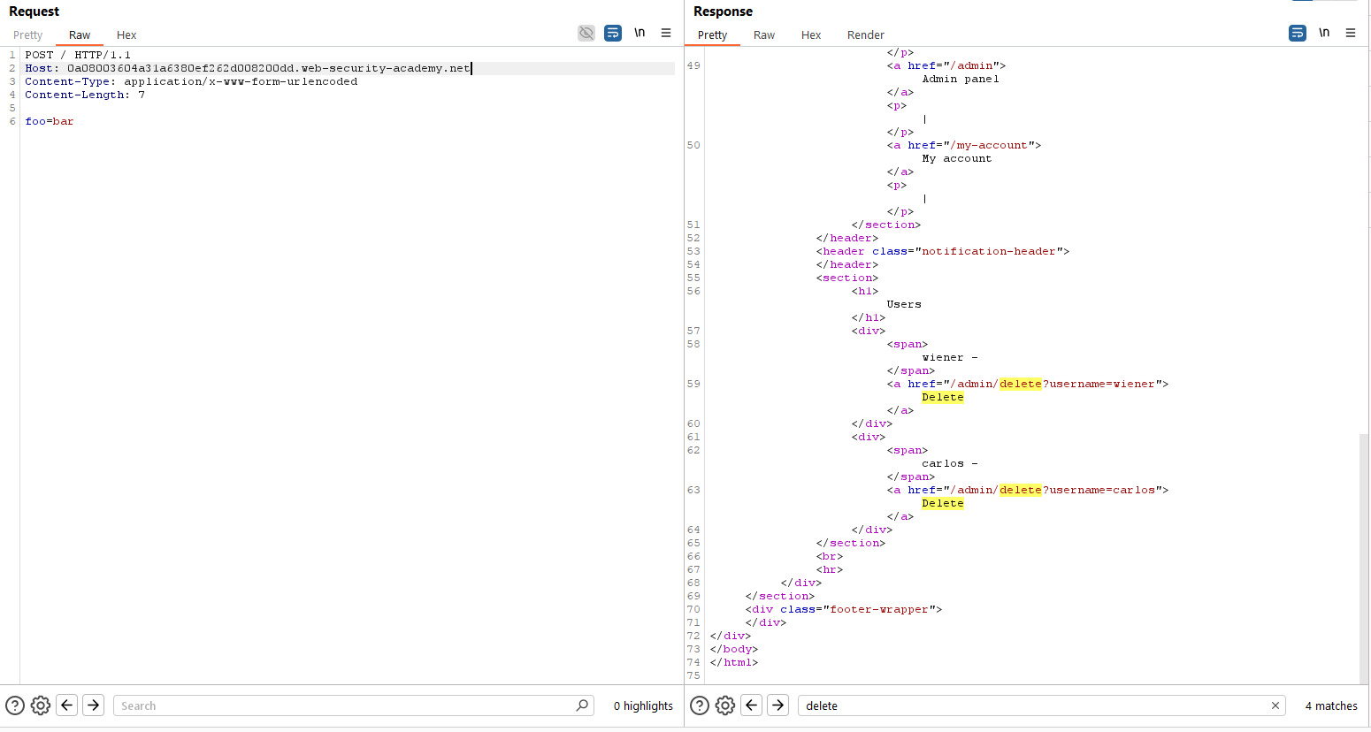
Task: Go to next match in Request search
Action: [94, 705]
